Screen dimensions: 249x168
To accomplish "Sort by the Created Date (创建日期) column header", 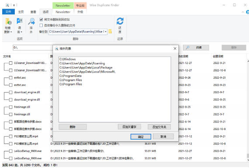I will (218, 56).
